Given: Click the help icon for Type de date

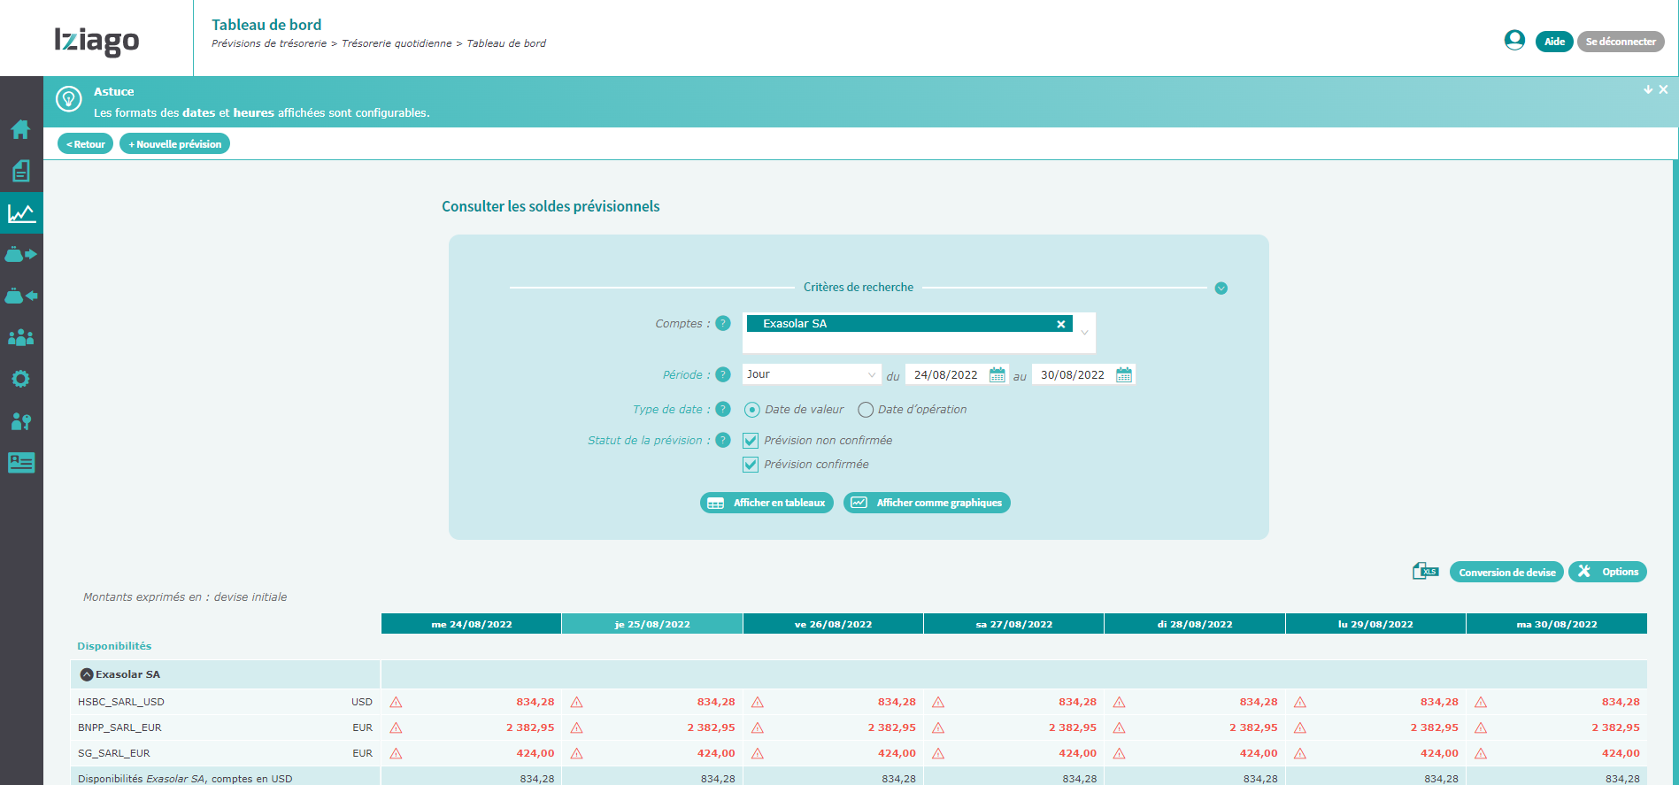Looking at the screenshot, I should 723,409.
